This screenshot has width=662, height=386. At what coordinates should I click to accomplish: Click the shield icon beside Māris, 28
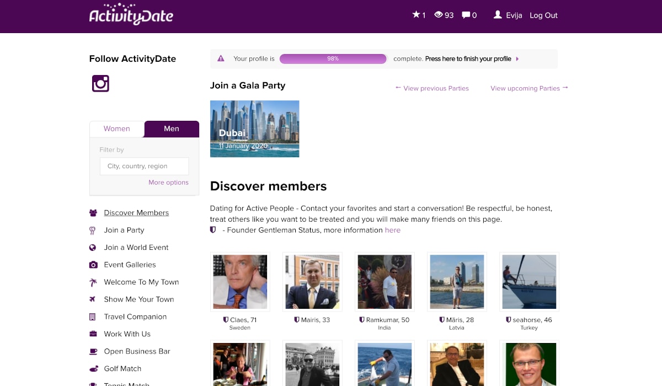[x=442, y=320]
